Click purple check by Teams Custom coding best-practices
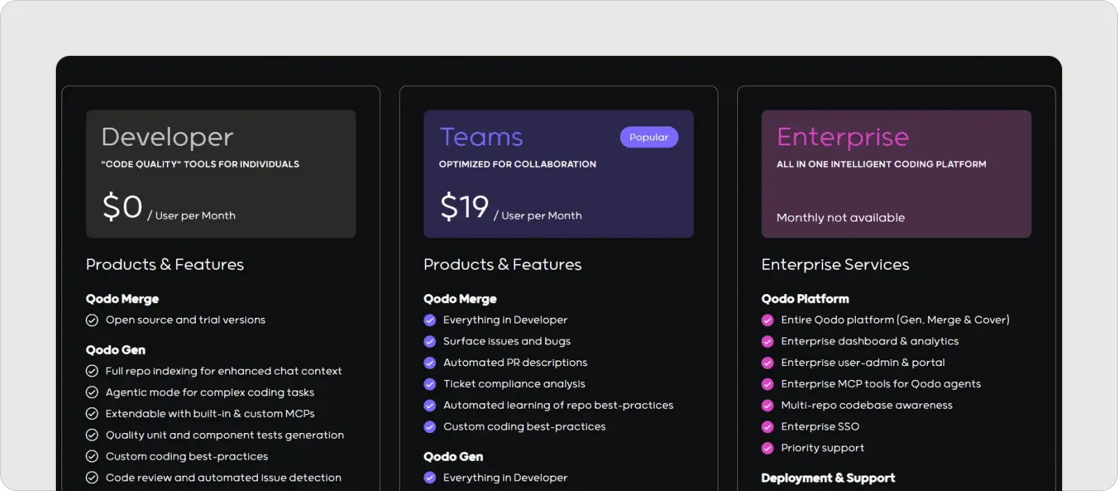This screenshot has width=1118, height=491. tap(430, 427)
